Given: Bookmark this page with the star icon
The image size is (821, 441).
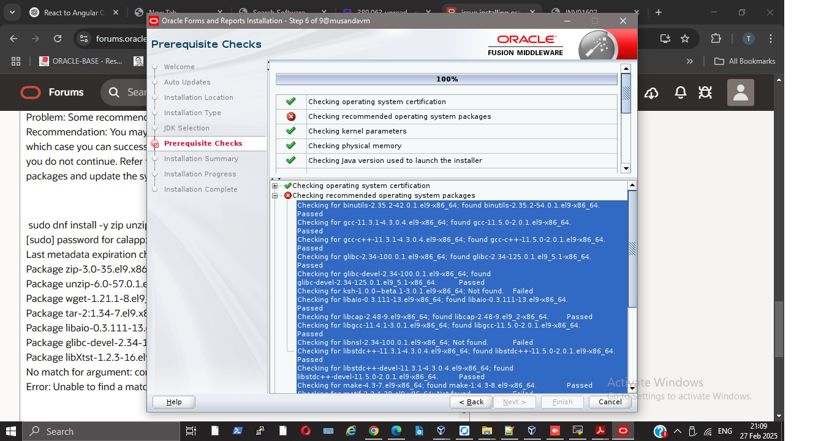Looking at the screenshot, I should pos(685,39).
